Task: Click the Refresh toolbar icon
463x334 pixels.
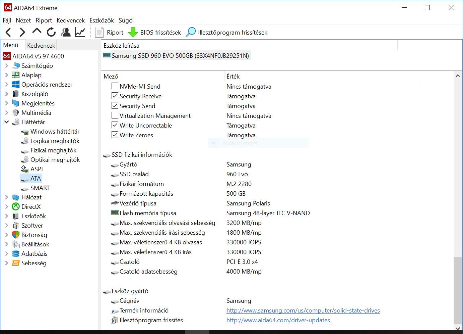Action: tap(51, 32)
